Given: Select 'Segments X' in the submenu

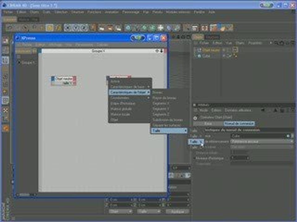Looking at the screenshot, I should click(169, 104).
